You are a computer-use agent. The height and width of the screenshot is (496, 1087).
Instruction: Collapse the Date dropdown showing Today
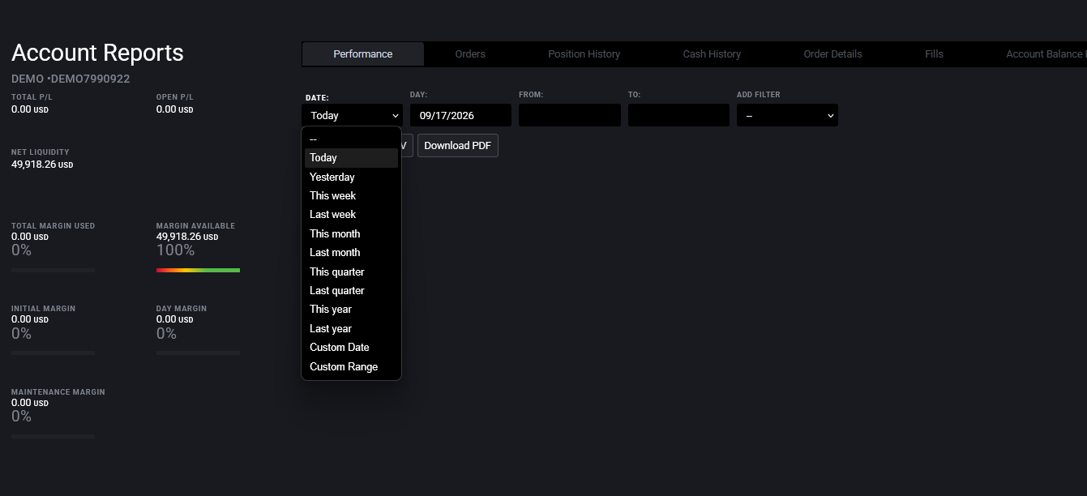352,115
